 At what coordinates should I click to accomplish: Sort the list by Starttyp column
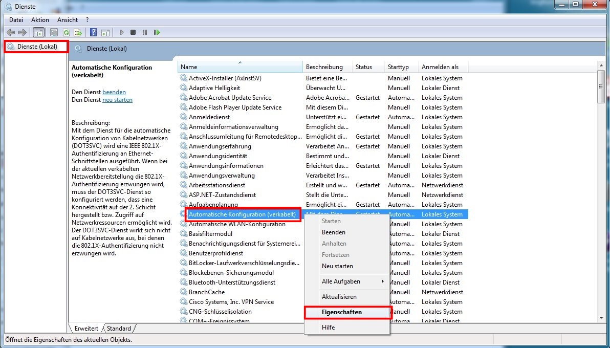398,67
